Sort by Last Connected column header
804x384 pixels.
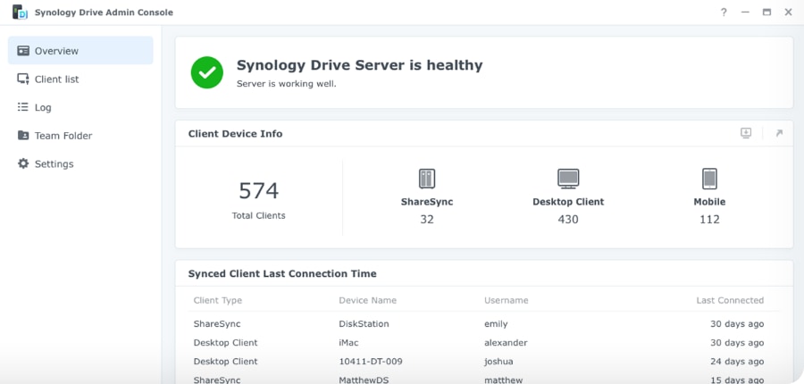[x=730, y=301]
